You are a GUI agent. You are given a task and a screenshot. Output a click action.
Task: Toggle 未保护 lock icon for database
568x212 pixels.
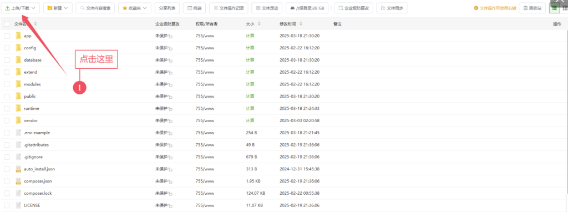click(x=170, y=60)
